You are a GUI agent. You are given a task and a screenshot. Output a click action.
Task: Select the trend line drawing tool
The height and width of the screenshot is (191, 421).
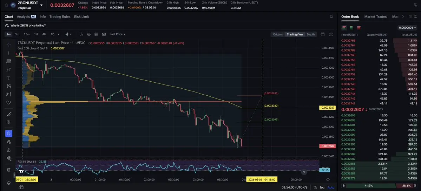(x=8, y=53)
